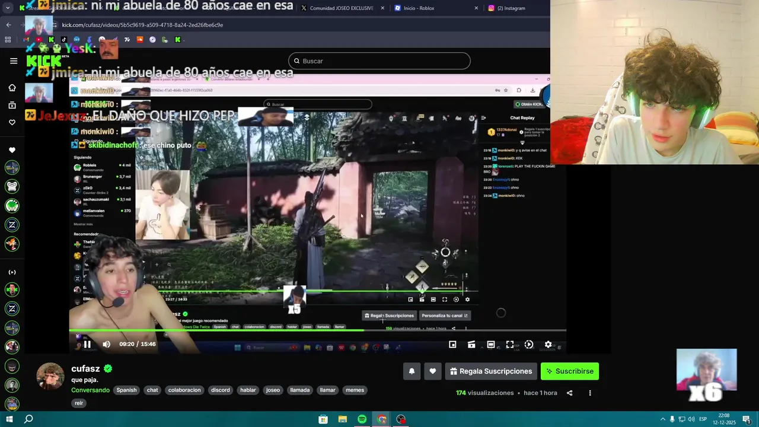
Task: Open the cufasz channel avatar
Action: coord(50,376)
